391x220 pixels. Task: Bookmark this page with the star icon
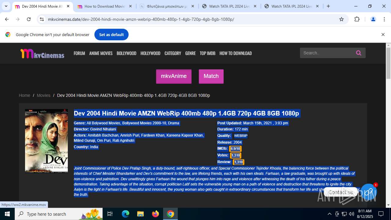[342, 19]
